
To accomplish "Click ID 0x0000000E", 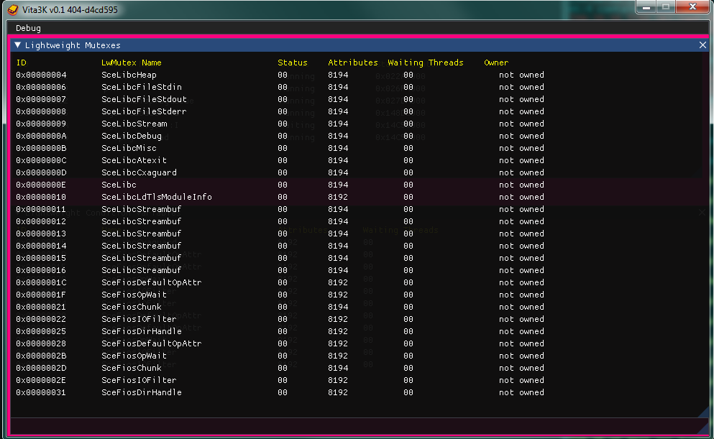I will coord(41,185).
